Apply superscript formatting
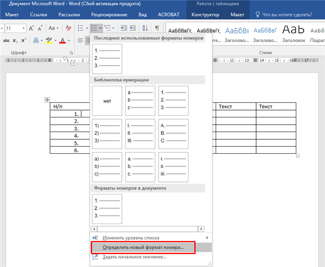The width and height of the screenshot is (325, 267). (24, 41)
